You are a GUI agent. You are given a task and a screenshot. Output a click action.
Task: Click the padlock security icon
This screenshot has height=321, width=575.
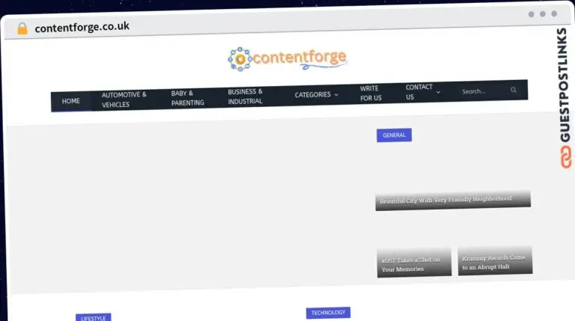pos(22,28)
